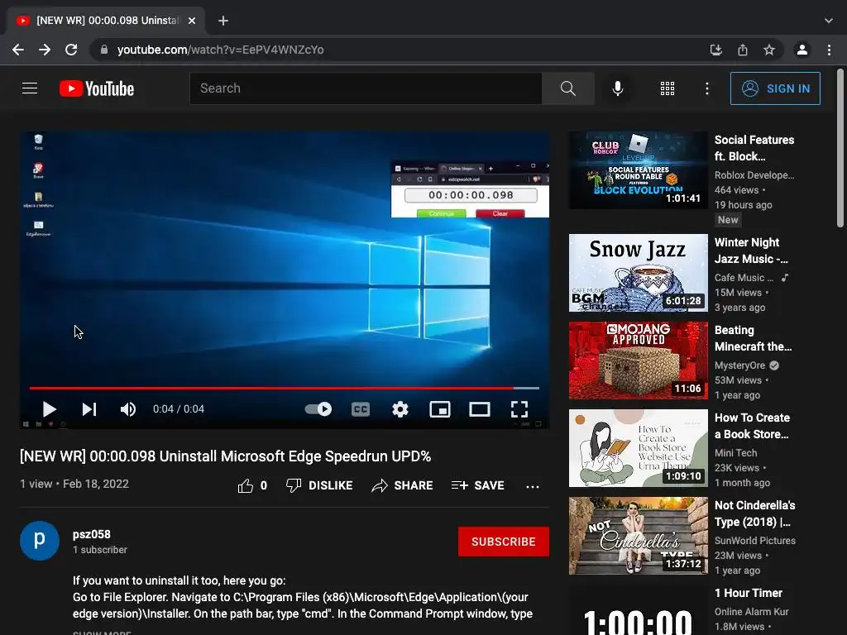Share this page from the address bar
This screenshot has height=635, width=847.
tap(743, 50)
